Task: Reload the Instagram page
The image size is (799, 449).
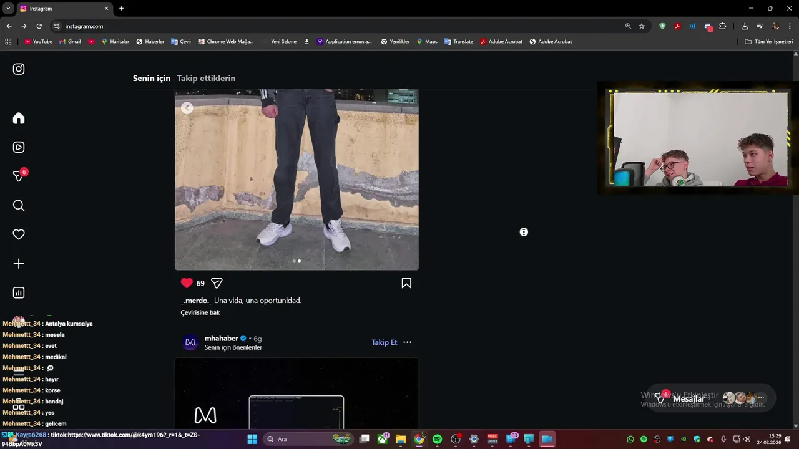Action: coord(39,26)
